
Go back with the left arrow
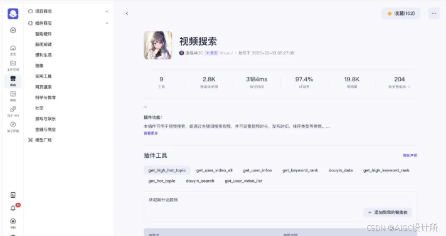pyautogui.click(x=127, y=13)
